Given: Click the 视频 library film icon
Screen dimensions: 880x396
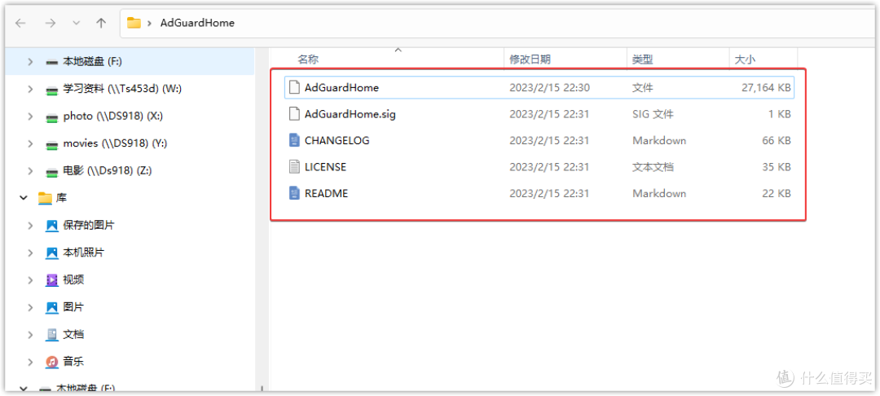Looking at the screenshot, I should 51,280.
